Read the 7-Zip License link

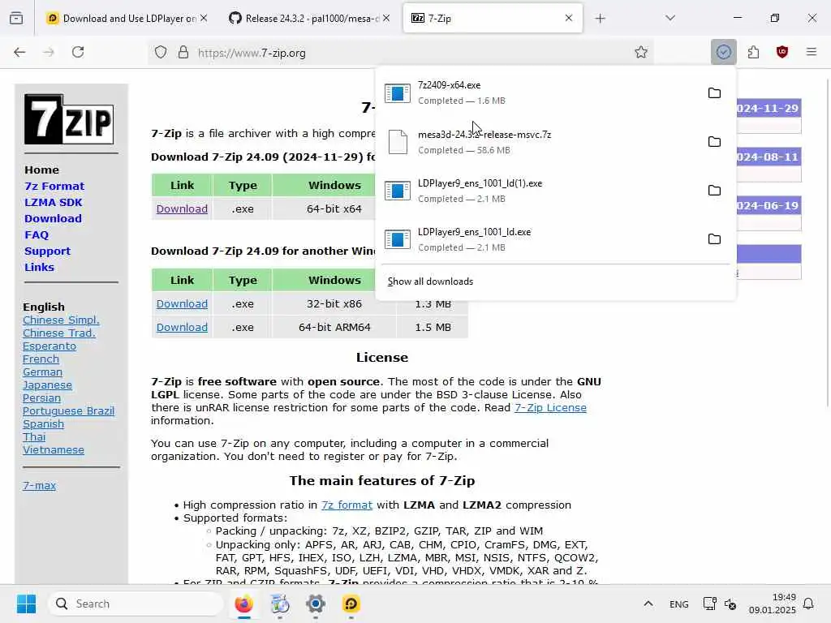[550, 407]
